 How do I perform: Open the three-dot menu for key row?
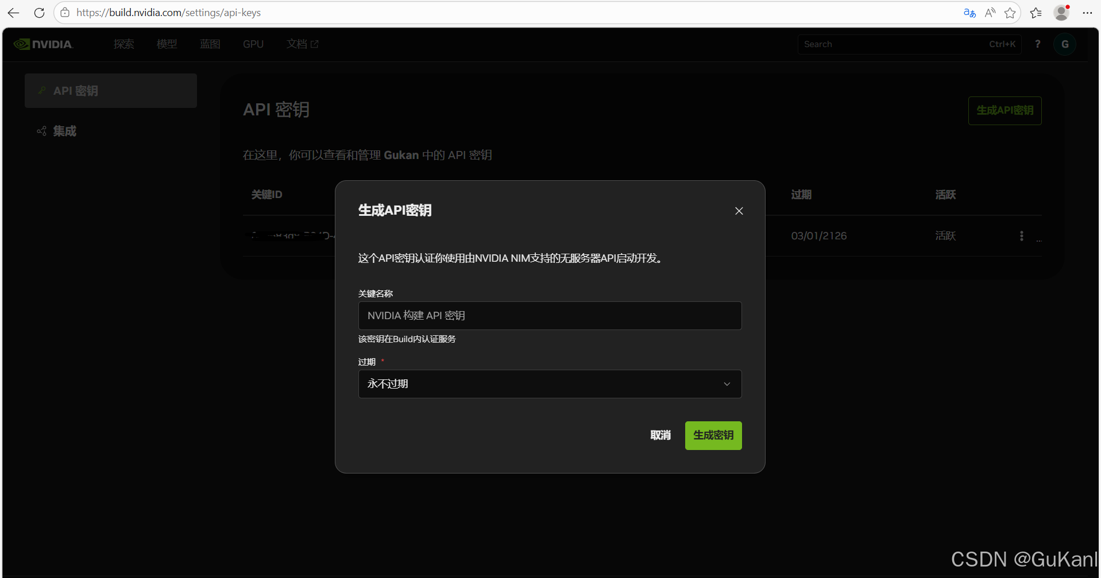point(1021,236)
